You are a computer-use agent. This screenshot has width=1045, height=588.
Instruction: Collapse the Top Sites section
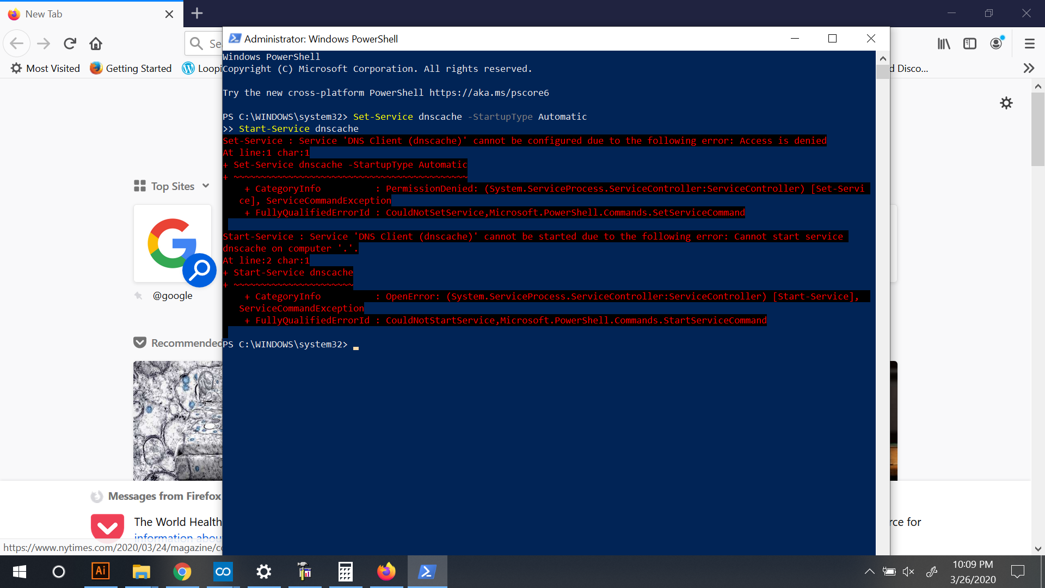click(206, 186)
